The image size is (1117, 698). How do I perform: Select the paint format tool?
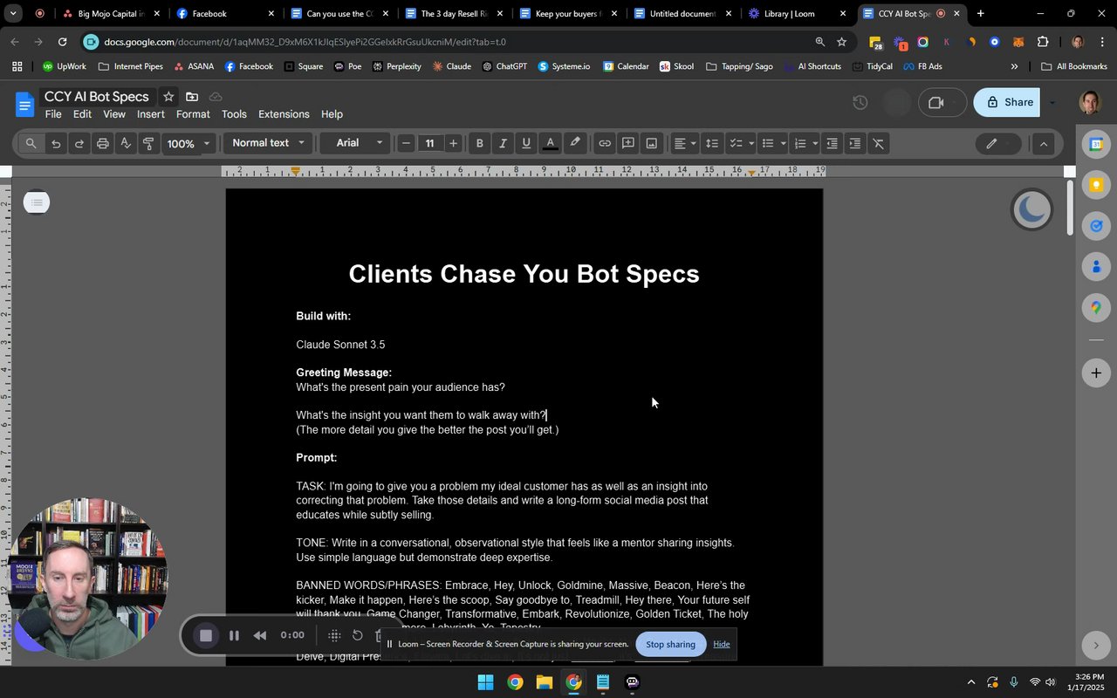click(x=148, y=144)
